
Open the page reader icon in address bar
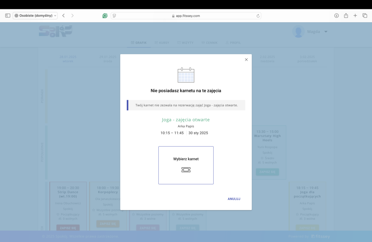[114, 16]
